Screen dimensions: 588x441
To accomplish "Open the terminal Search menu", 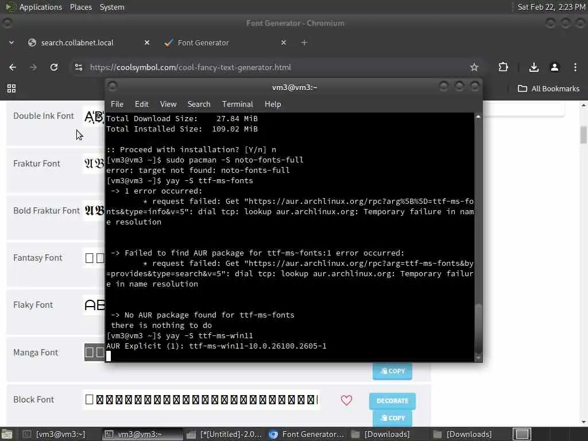I will click(199, 104).
